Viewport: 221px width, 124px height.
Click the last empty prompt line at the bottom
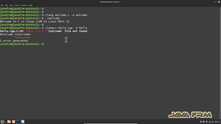22,44
